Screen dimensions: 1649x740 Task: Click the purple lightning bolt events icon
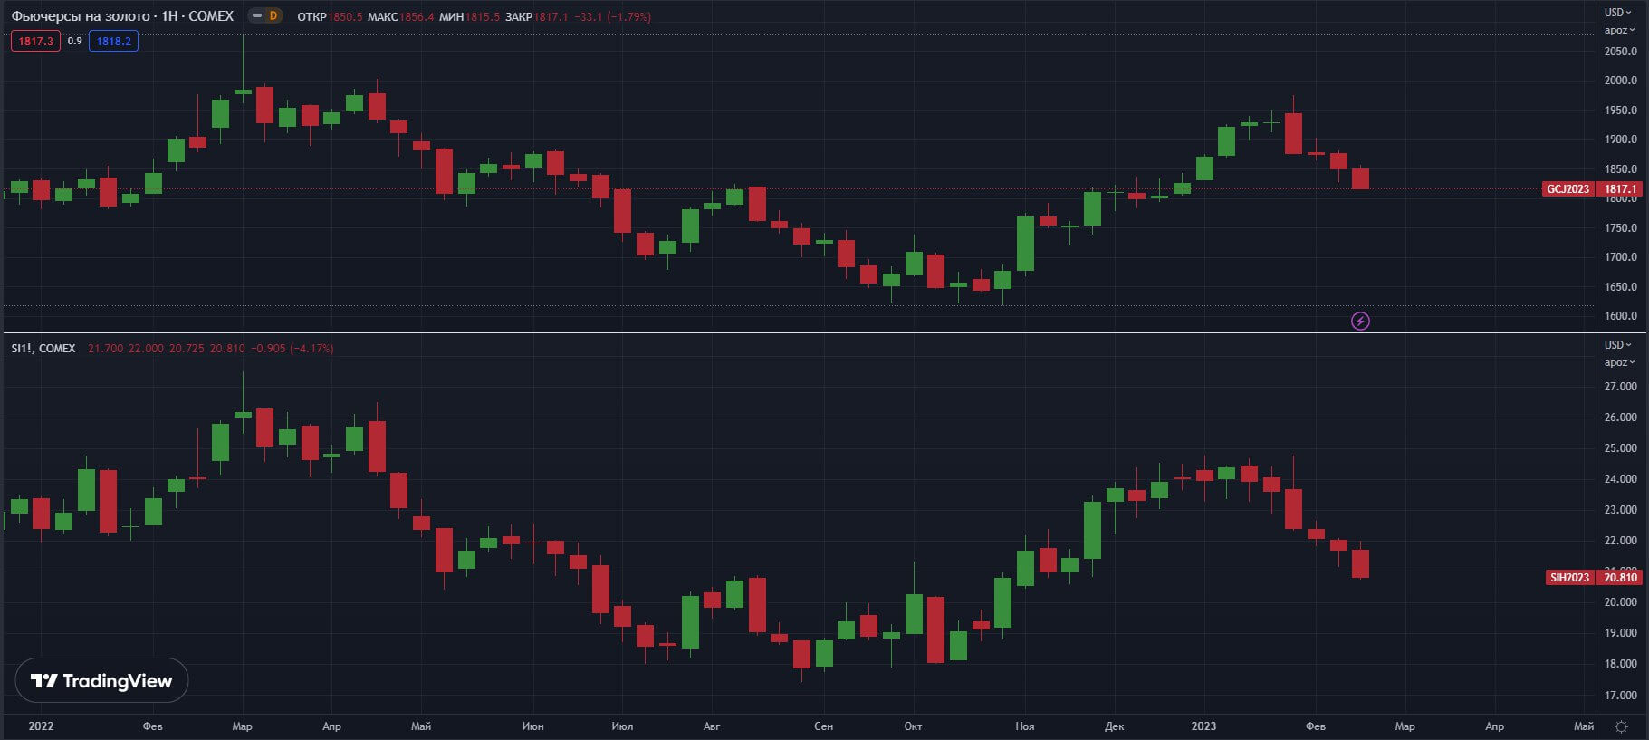1360,321
